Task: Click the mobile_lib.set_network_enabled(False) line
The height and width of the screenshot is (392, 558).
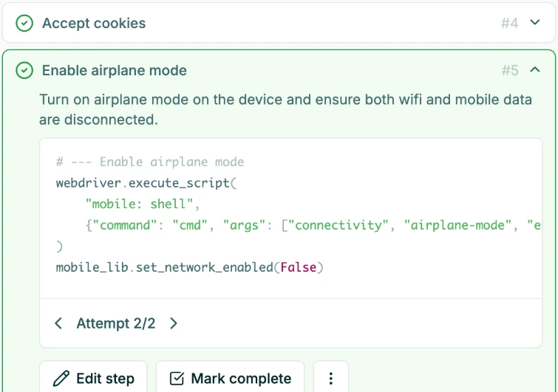Action: tap(190, 267)
